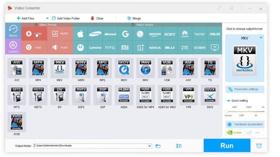Open Amazon device presets
The width and height of the screenshot is (280, 157).
click(x=155, y=34)
